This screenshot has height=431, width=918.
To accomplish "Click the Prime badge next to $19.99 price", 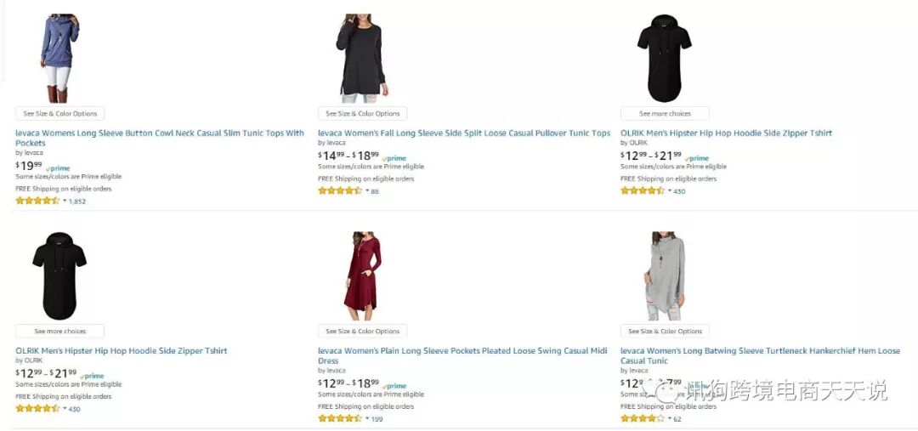I will click(x=58, y=168).
